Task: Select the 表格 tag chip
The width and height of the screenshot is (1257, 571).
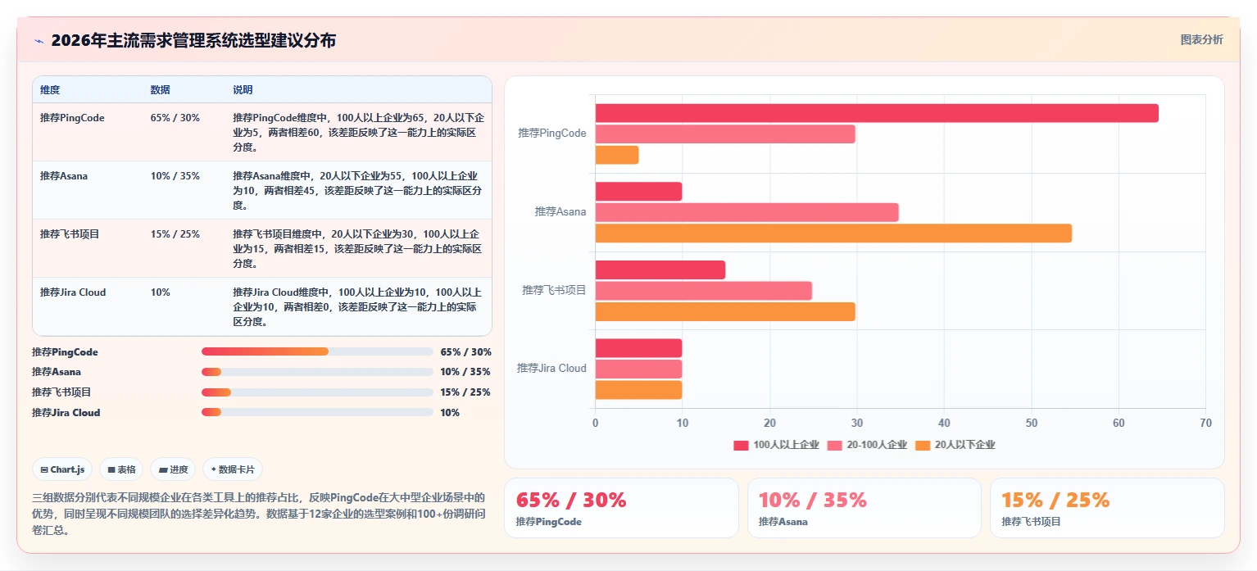Action: click(121, 469)
